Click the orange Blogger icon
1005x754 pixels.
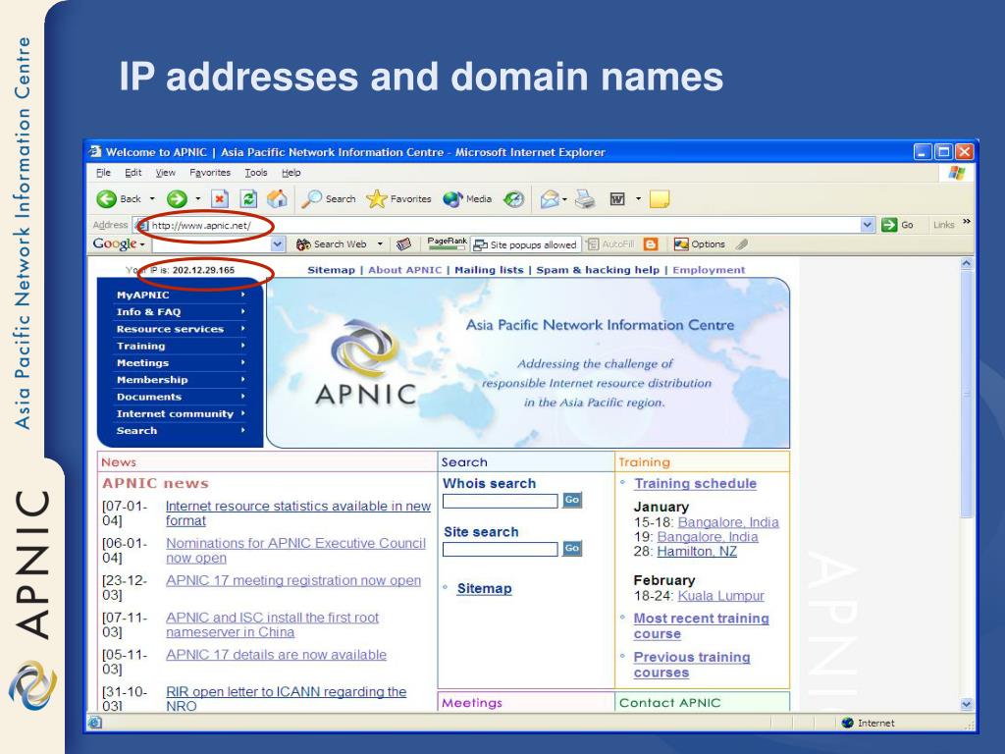click(651, 244)
